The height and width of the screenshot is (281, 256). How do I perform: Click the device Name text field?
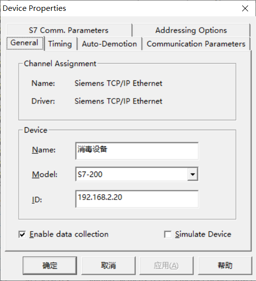coord(137,151)
